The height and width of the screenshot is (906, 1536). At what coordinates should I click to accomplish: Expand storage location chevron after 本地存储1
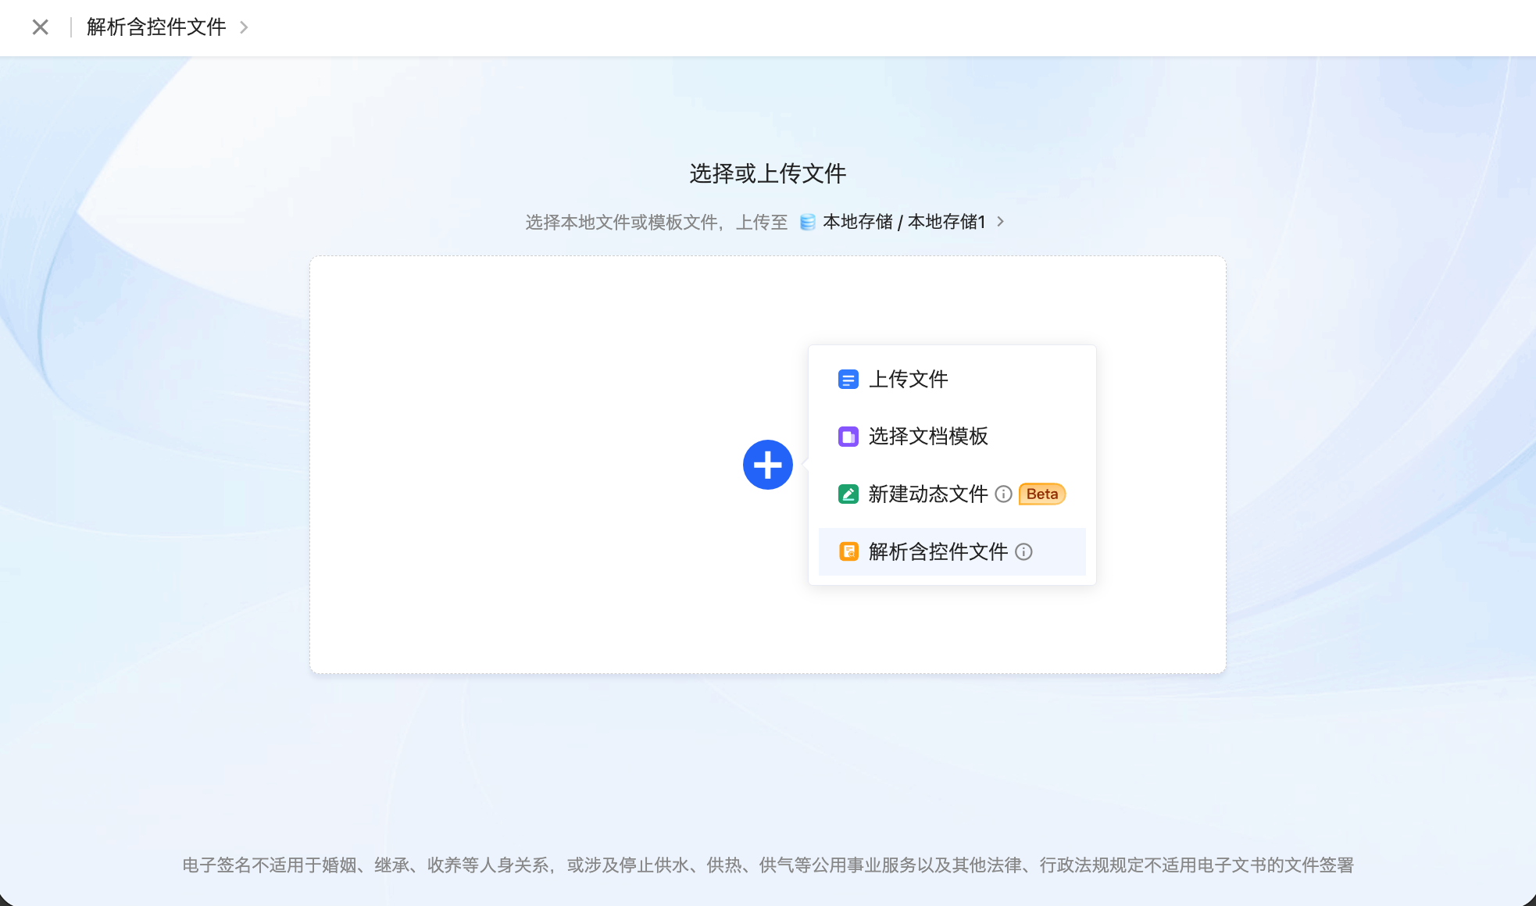click(x=1000, y=222)
